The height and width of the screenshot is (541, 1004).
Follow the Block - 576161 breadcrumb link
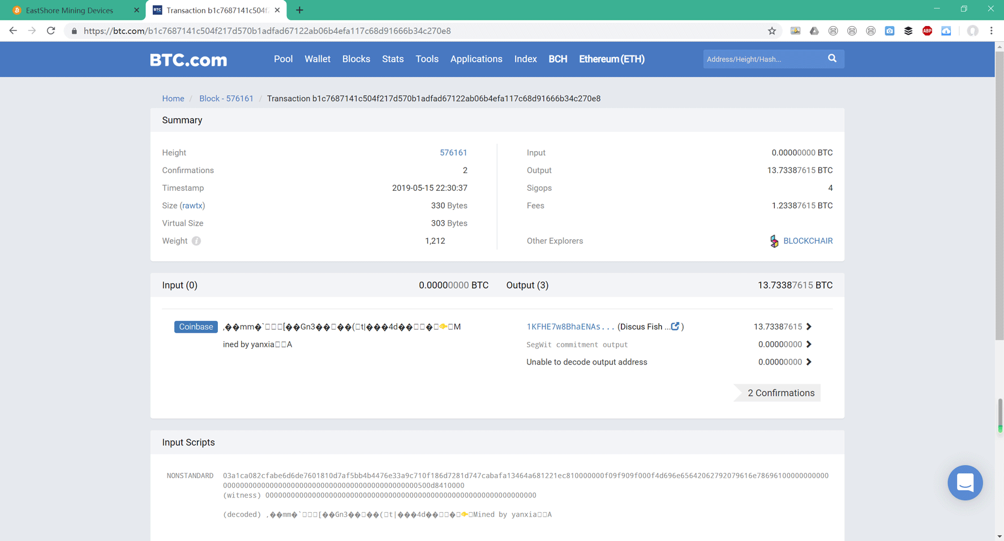(226, 98)
